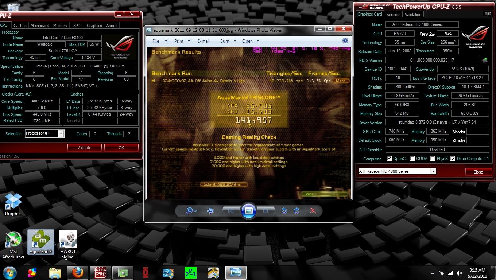The height and width of the screenshot is (280, 496).
Task: Switch to ROG CPU-Z taskbar button
Action: 100,273
